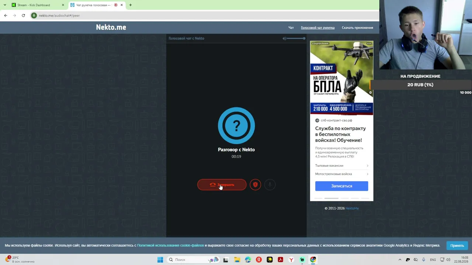Report the user via the red shield icon

[255, 185]
